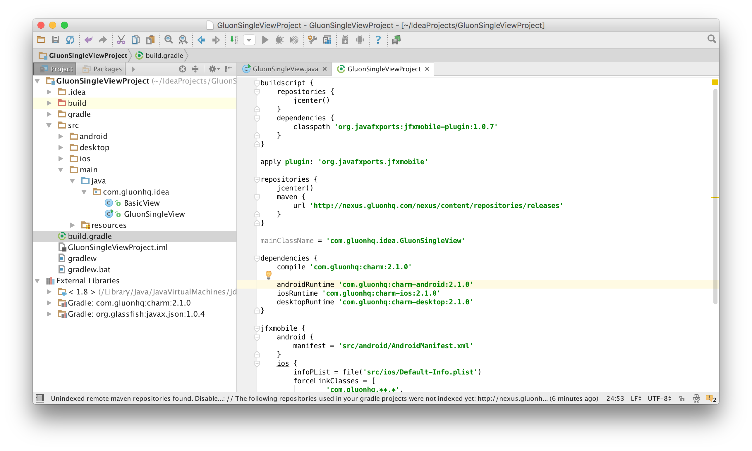Expand Gradle: com.gluonhq:charm:2.1.0 library
Screen dimensions: 752x451
pyautogui.click(x=49, y=303)
